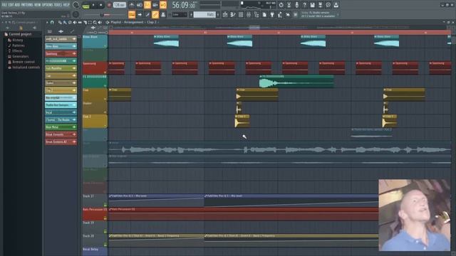Toggle the playlist magnet snap icon
Image resolution: width=456 pixels, height=256 pixels.
click(x=52, y=22)
